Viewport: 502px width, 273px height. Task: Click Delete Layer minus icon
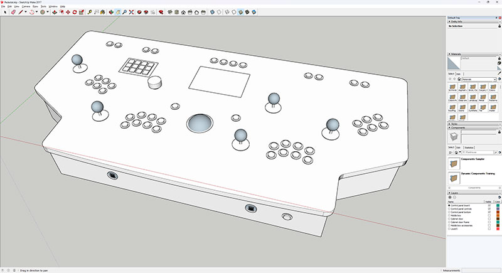pos(454,198)
